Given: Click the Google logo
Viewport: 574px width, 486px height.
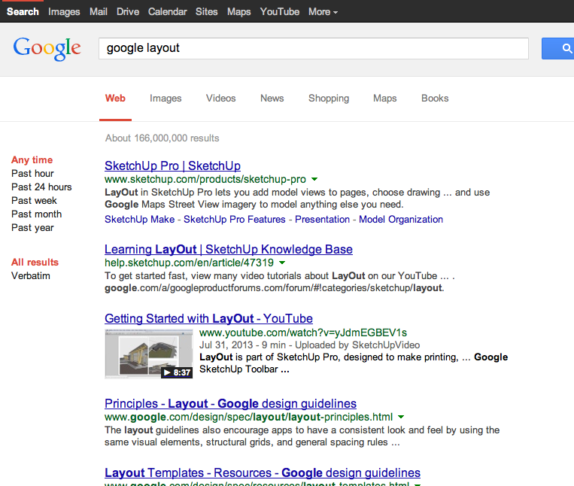Looking at the screenshot, I should click(x=47, y=48).
